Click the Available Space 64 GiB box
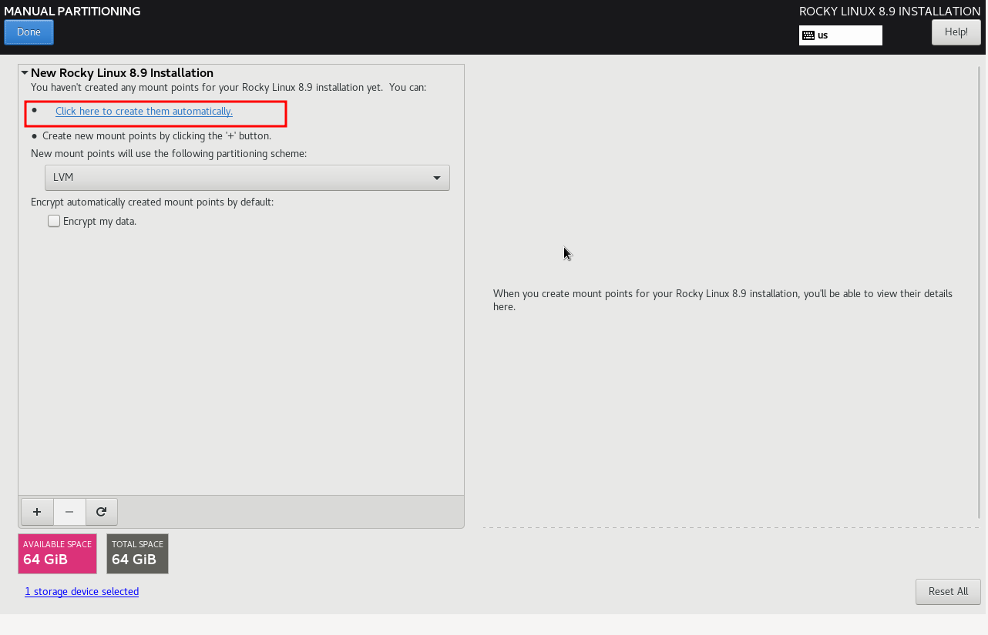The height and width of the screenshot is (635, 988). click(57, 554)
